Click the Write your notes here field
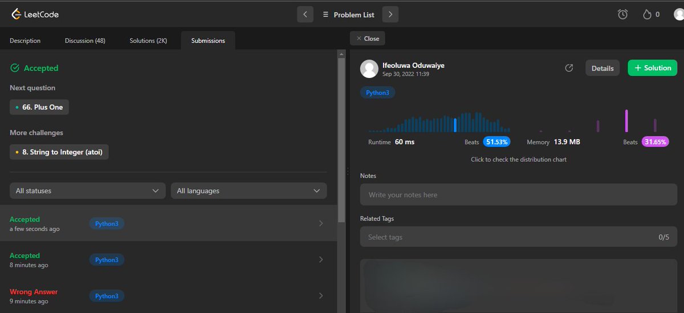Image resolution: width=684 pixels, height=313 pixels. (519, 195)
